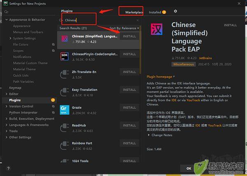Open the Keymap settings page
The height and width of the screenshot is (176, 247).
click(x=15, y=88)
